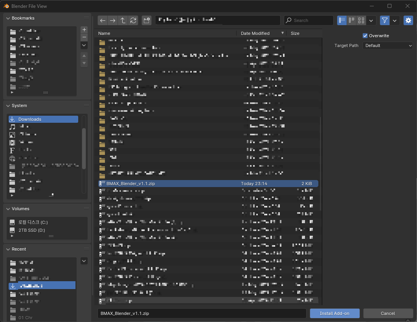The width and height of the screenshot is (417, 322).
Task: Click the file path field
Action: point(218,20)
